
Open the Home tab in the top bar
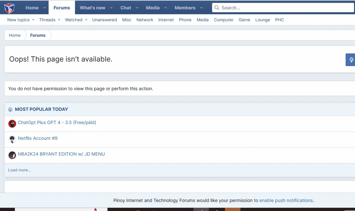point(32,8)
